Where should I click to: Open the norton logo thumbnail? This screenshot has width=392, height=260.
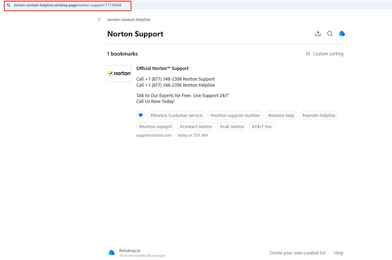120,74
